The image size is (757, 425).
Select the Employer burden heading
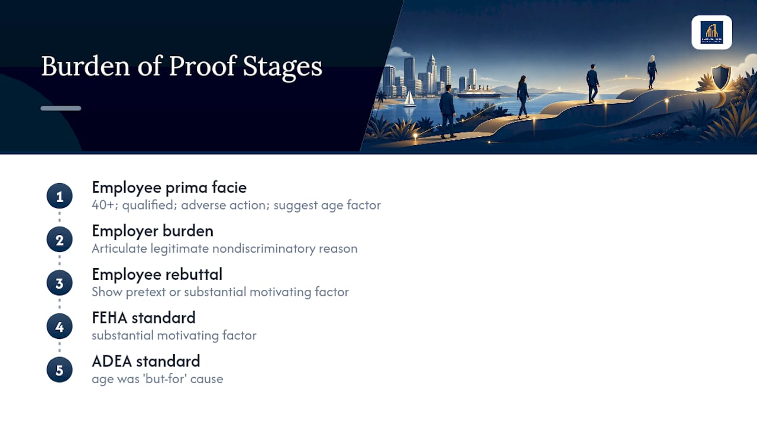pos(153,231)
